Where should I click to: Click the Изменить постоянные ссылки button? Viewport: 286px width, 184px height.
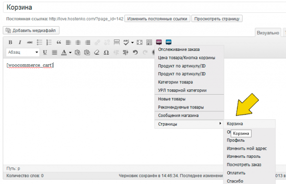(157, 19)
